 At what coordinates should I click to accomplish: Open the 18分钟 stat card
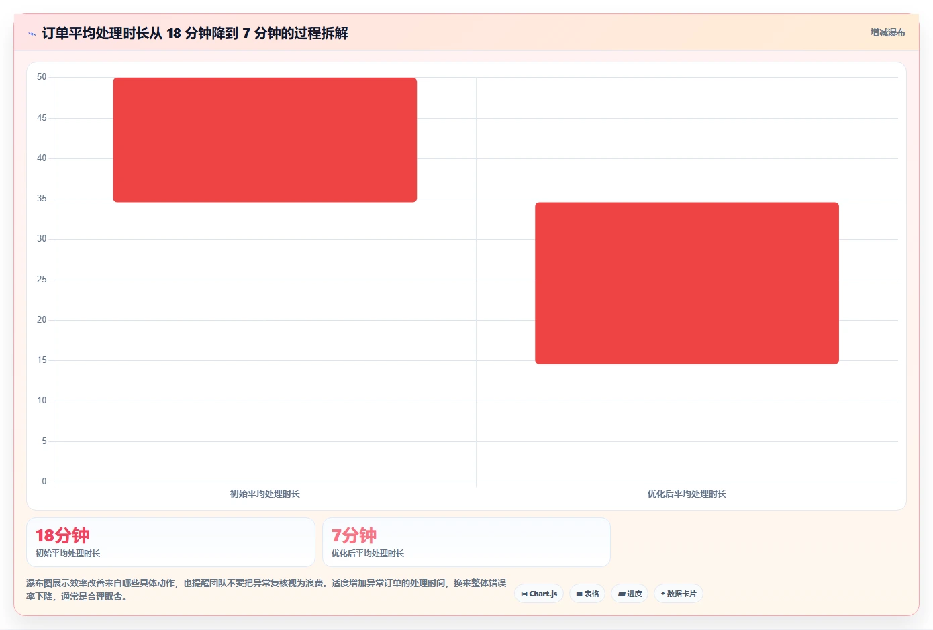click(170, 542)
